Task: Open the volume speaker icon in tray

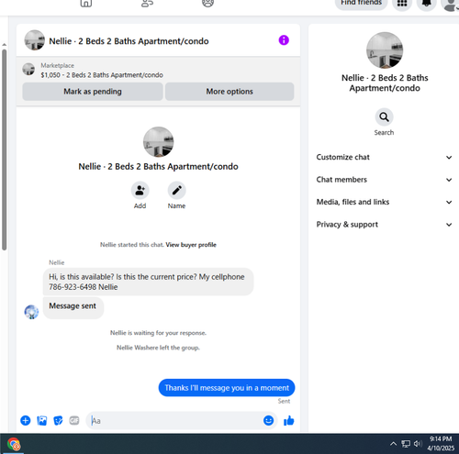Action: pyautogui.click(x=418, y=444)
